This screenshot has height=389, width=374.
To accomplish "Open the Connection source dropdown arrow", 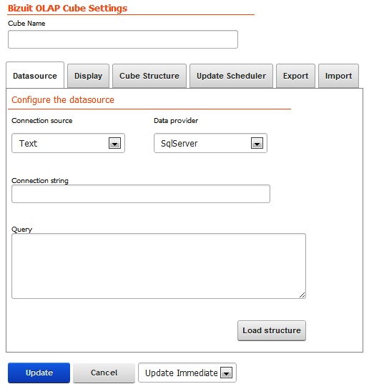I will [x=114, y=143].
